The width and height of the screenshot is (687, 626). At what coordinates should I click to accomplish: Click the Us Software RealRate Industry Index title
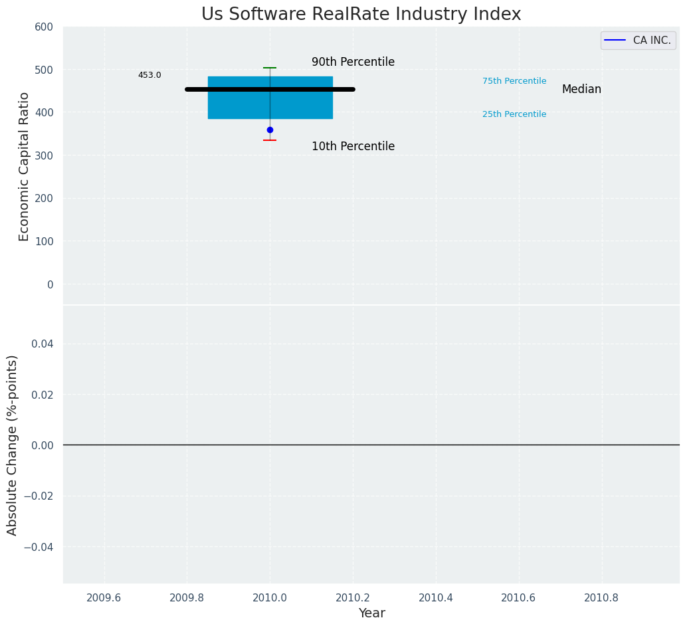[361, 15]
